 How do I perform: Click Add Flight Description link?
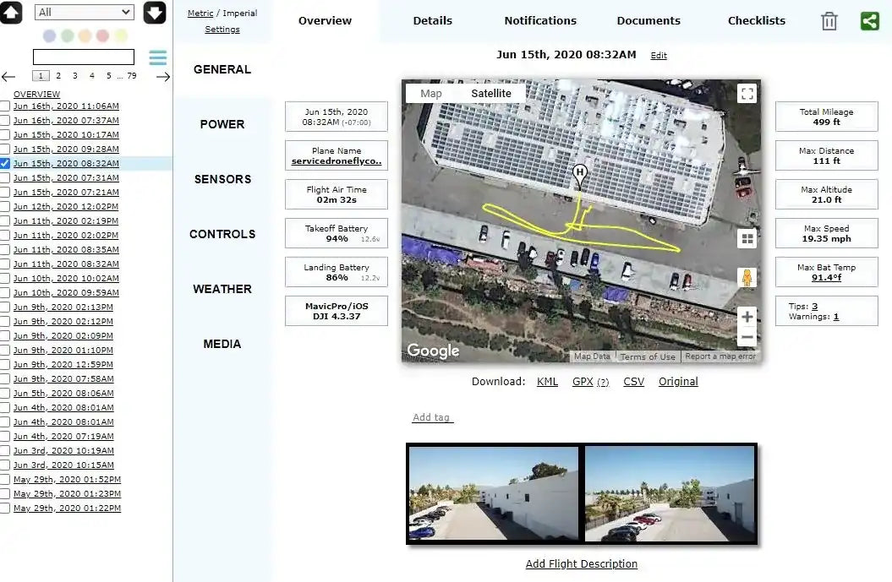582,563
